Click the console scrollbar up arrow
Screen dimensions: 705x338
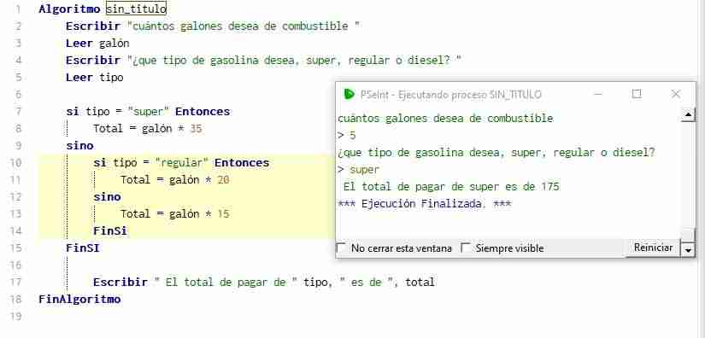coord(688,115)
